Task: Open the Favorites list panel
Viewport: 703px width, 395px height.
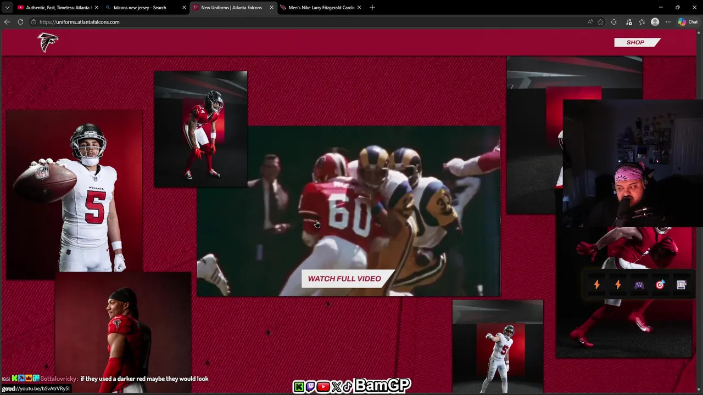Action: pos(641,22)
